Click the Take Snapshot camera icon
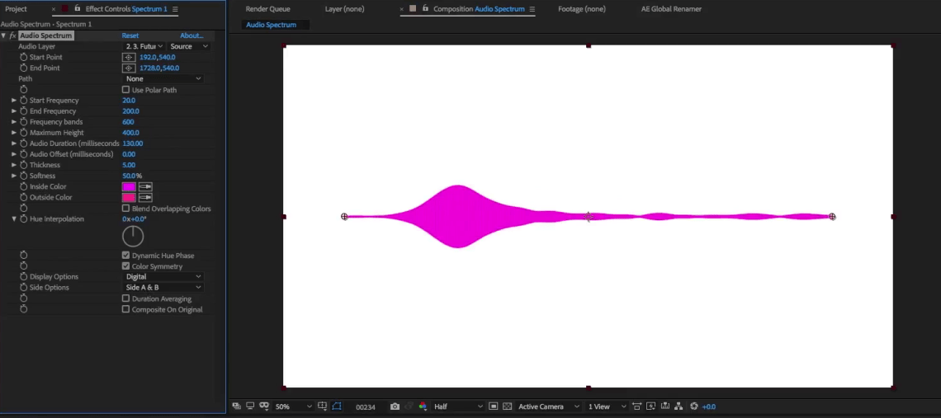 [395, 406]
